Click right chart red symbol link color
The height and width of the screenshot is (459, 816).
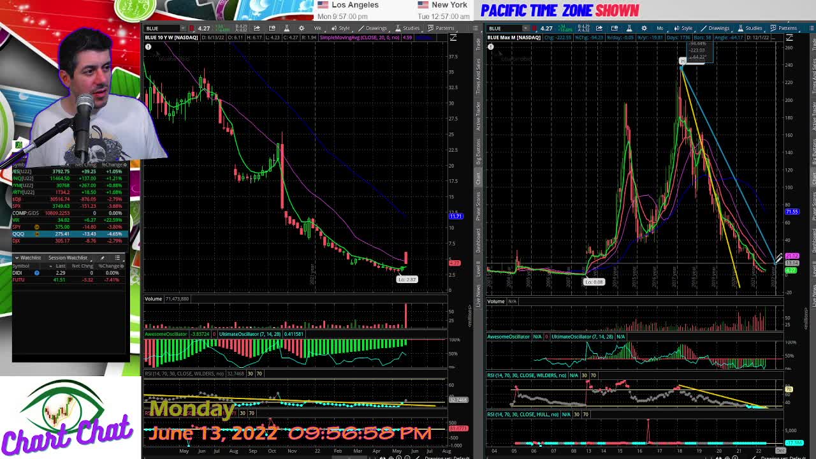coord(534,28)
